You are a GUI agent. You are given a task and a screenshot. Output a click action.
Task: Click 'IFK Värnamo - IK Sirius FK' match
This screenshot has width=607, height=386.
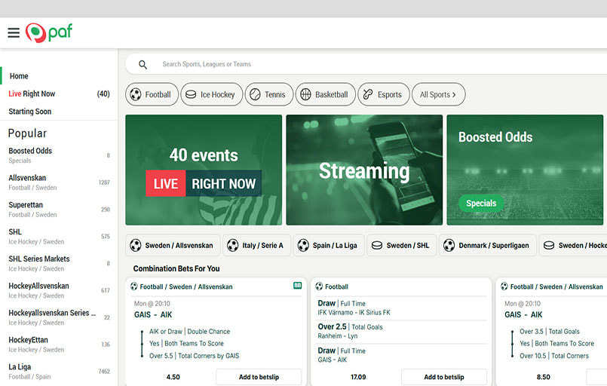(354, 312)
